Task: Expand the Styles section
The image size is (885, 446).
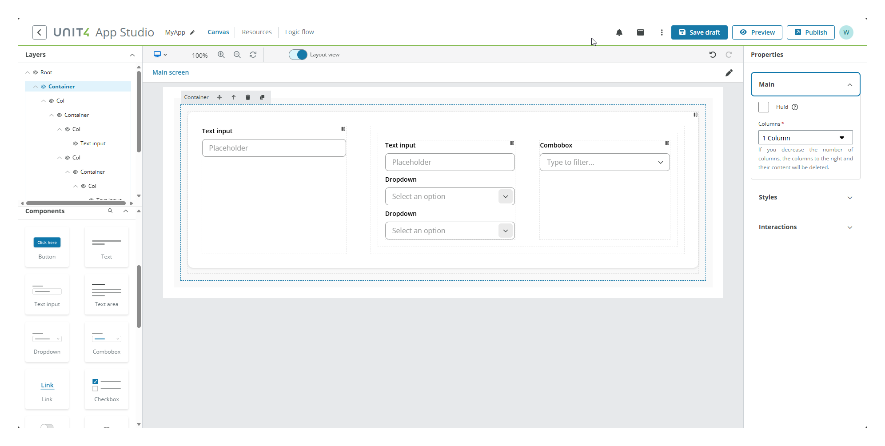Action: click(x=805, y=197)
